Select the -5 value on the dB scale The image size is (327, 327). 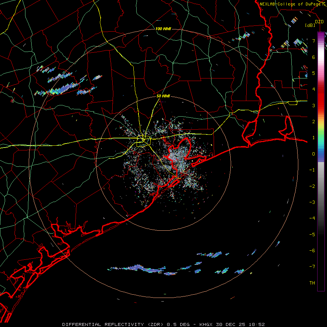click(312, 235)
